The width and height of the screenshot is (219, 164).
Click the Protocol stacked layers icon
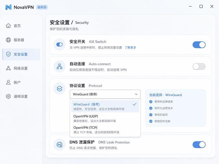coord(59,89)
